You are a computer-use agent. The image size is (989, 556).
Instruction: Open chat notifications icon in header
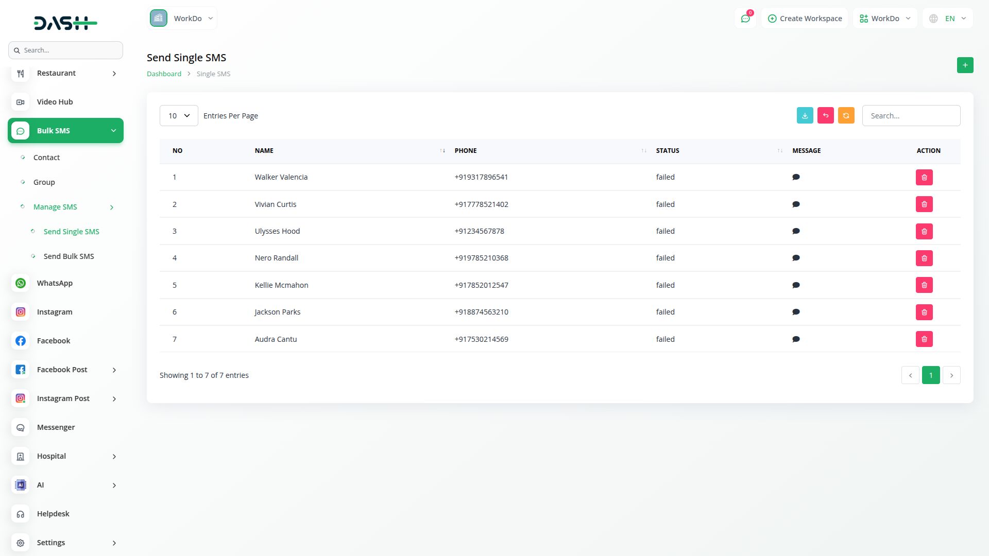745,19
